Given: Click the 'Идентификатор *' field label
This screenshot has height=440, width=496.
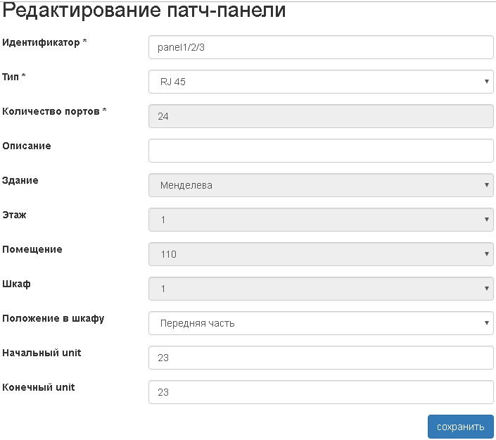Looking at the screenshot, I should click(44, 42).
